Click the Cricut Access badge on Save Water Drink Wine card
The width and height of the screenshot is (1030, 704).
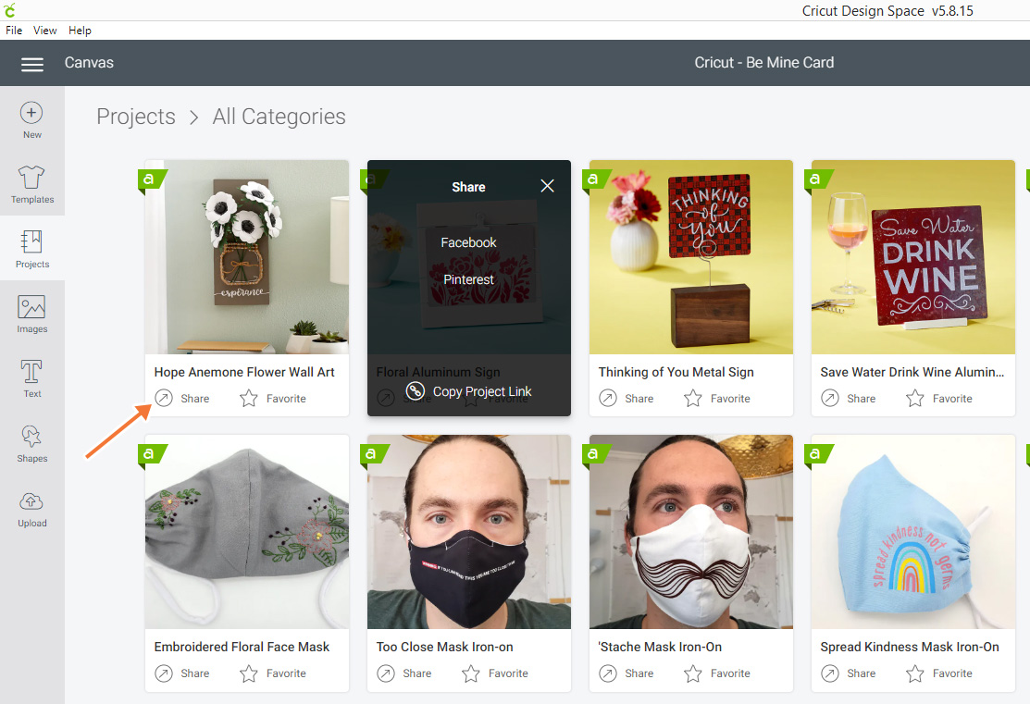(817, 180)
